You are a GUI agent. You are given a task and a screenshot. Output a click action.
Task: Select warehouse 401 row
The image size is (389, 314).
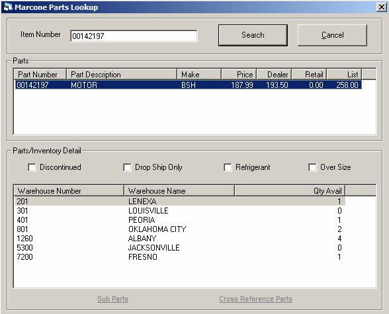point(180,220)
